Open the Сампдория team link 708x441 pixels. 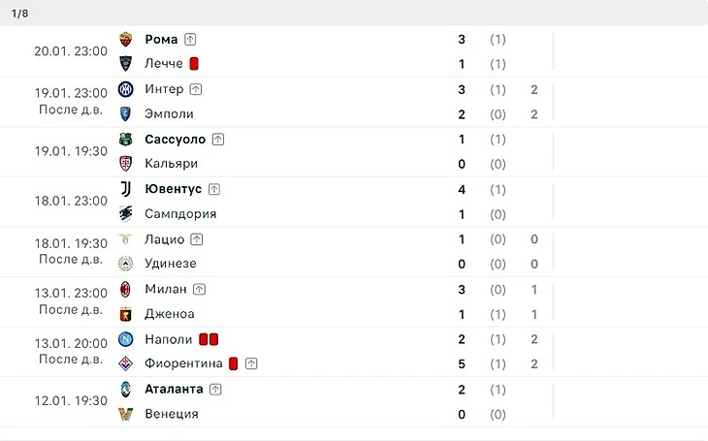[x=180, y=213]
